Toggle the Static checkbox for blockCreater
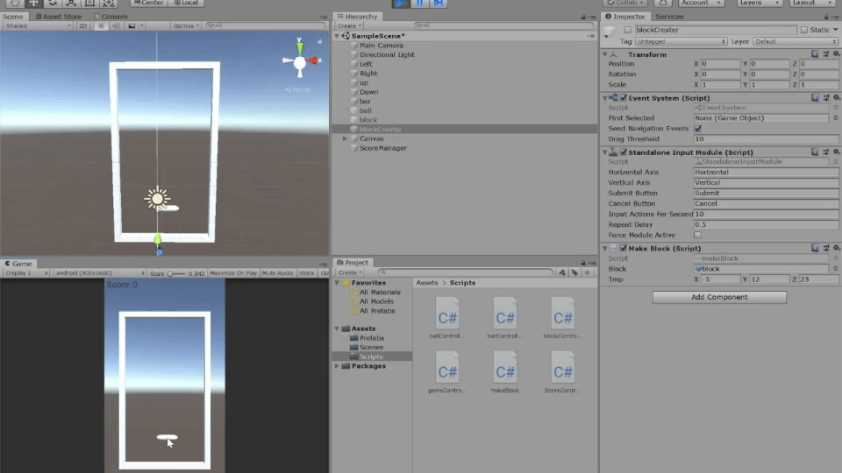 pos(803,30)
